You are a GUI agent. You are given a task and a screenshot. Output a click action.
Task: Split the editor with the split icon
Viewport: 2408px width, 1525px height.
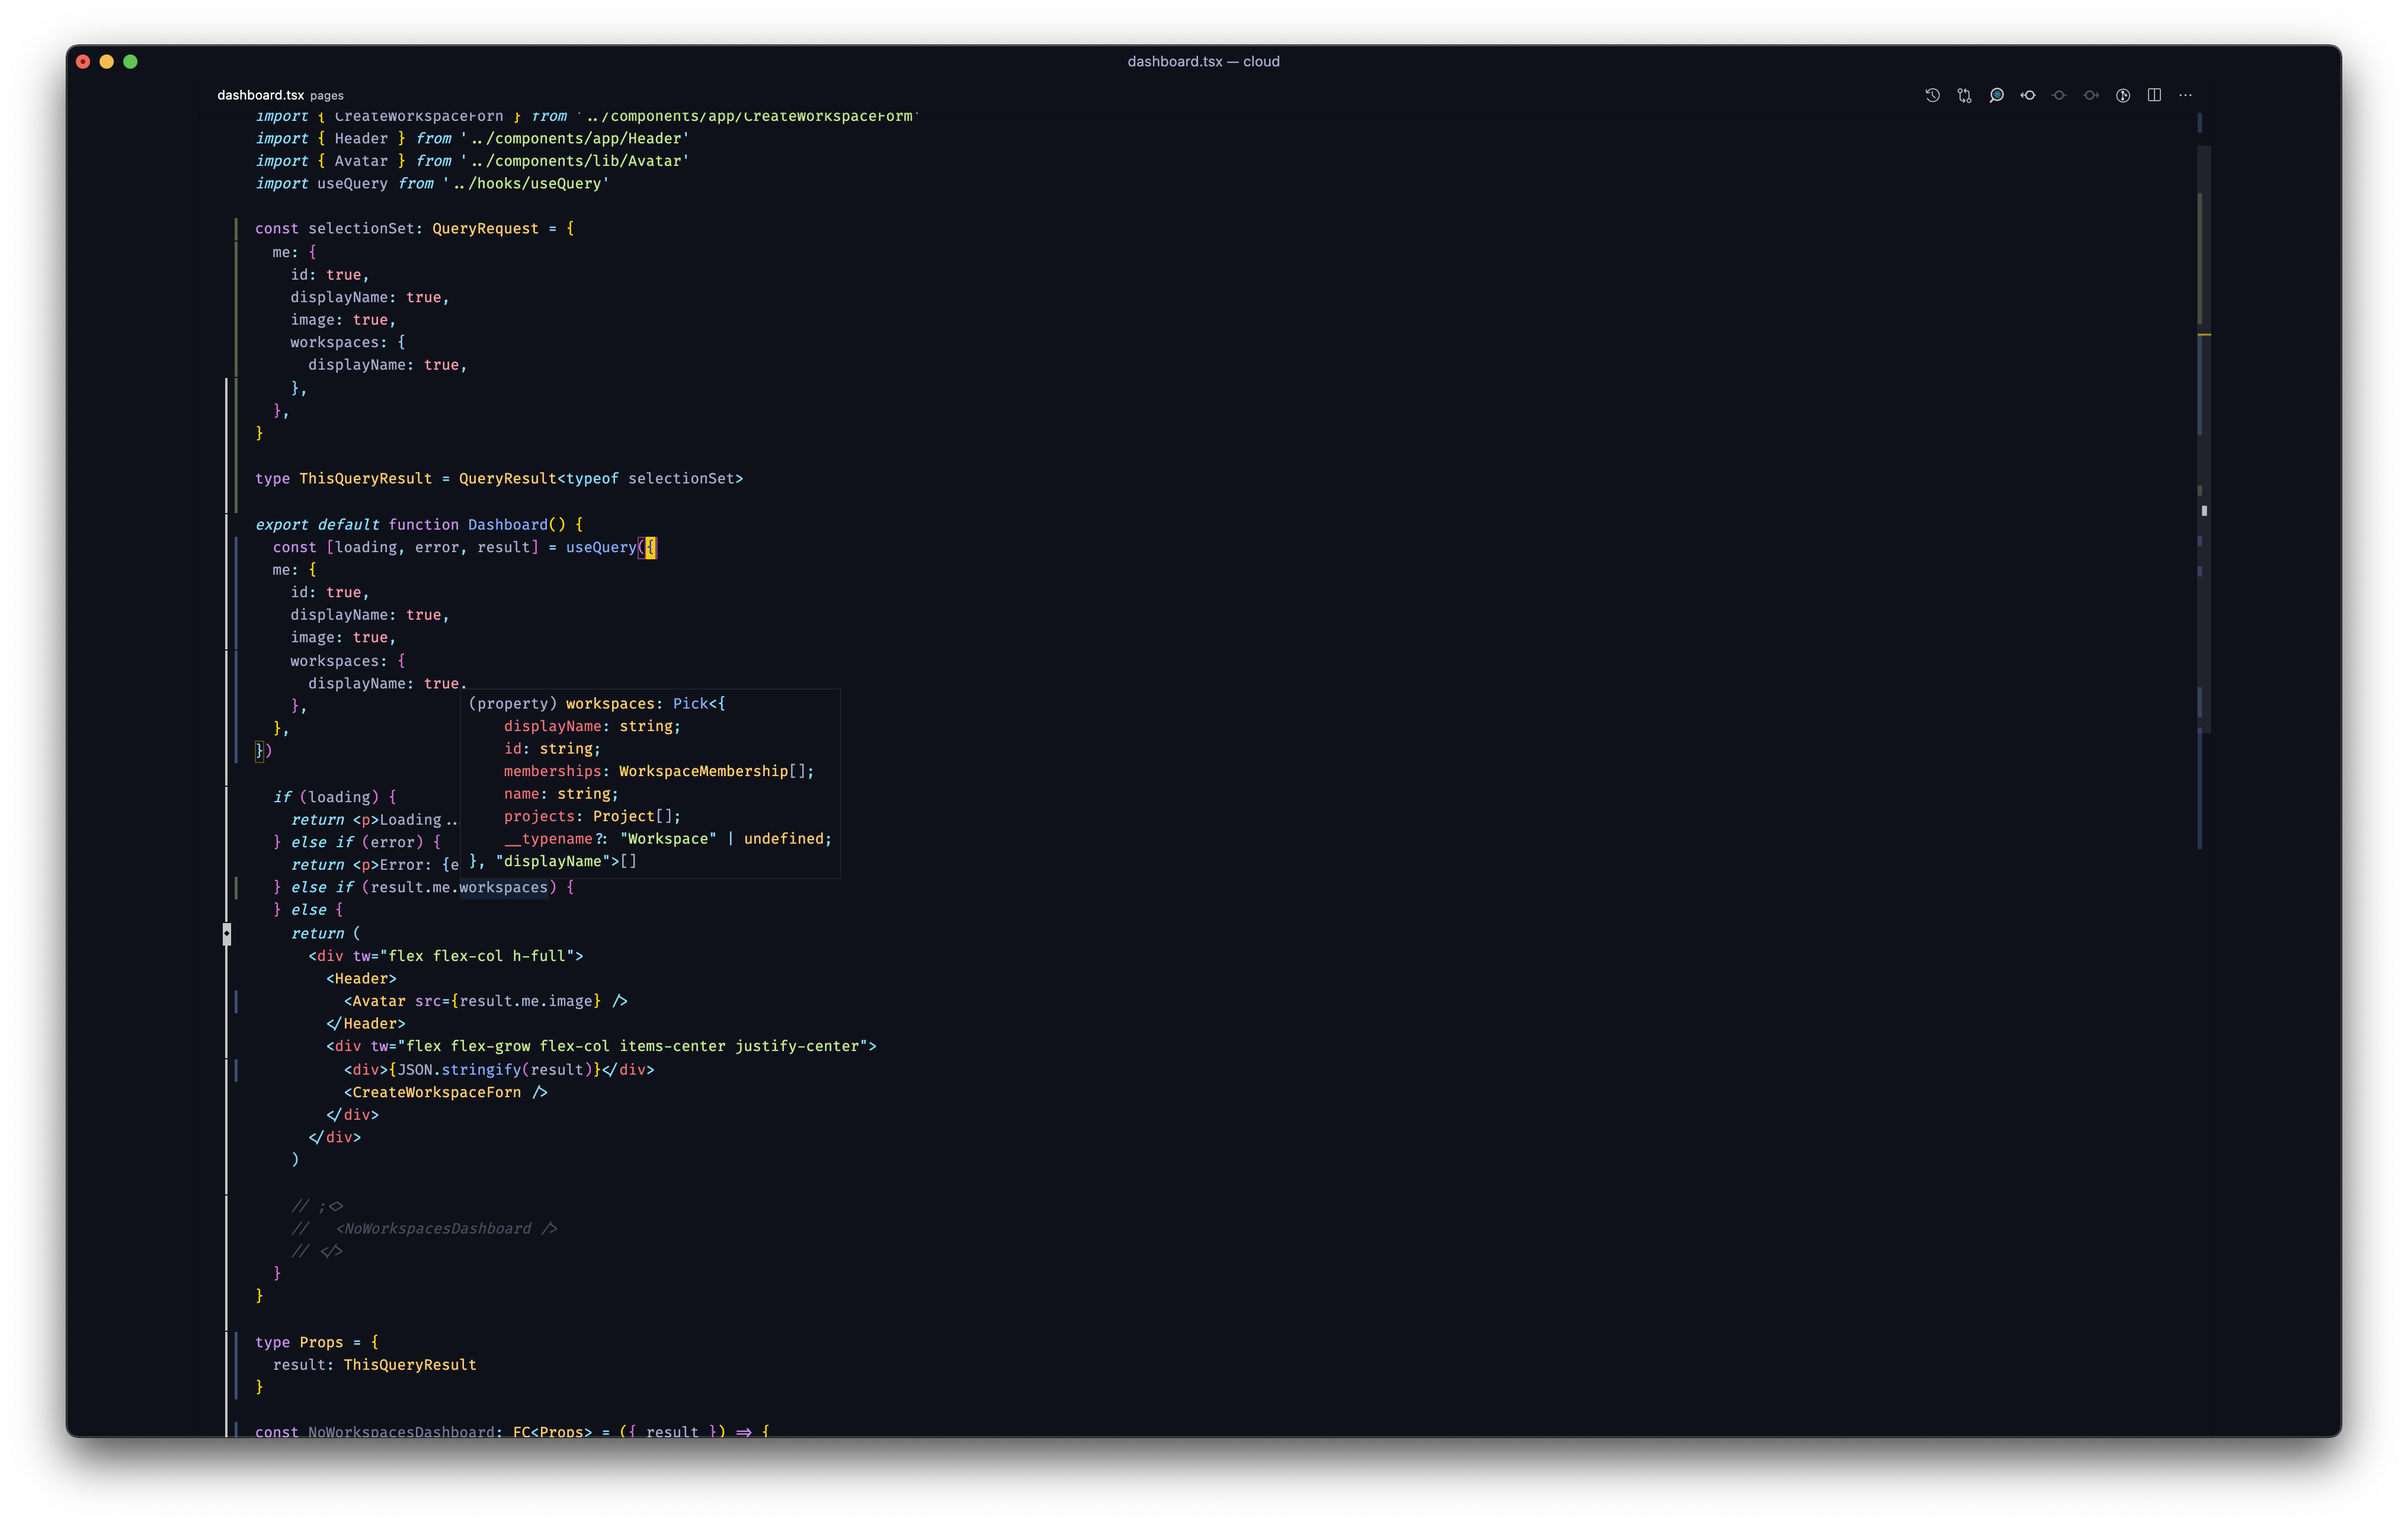(x=2154, y=95)
